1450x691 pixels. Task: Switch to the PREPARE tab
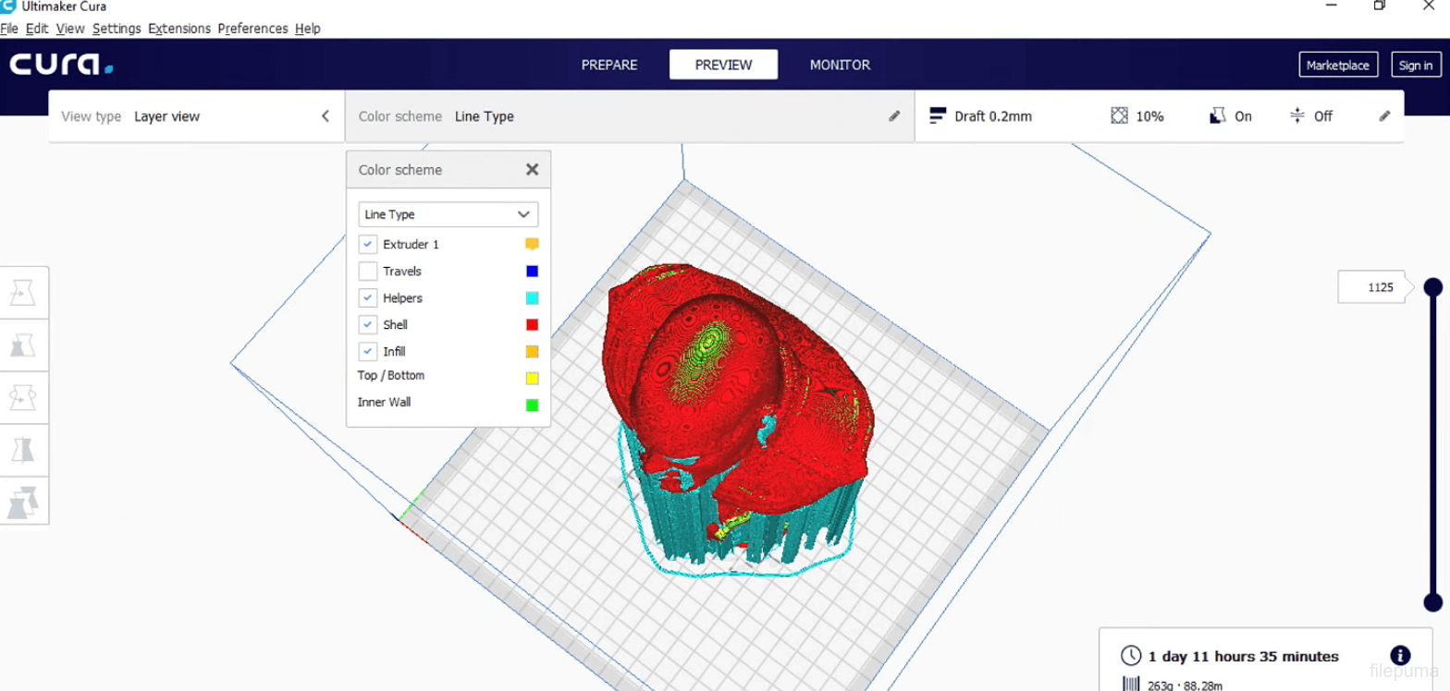[x=609, y=65]
